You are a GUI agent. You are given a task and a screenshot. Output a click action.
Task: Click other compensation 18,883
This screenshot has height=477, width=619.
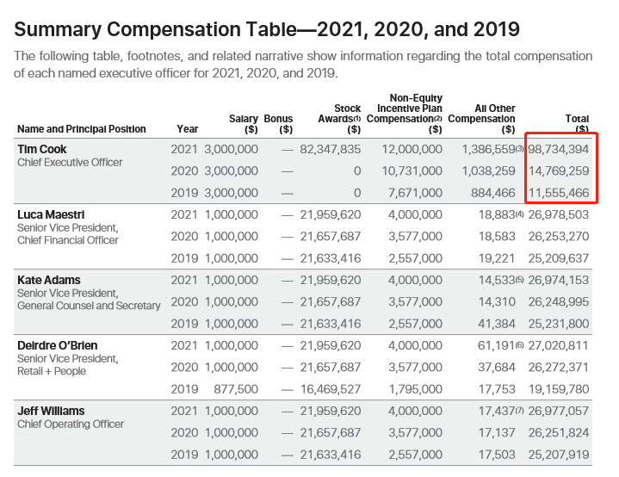coord(497,214)
